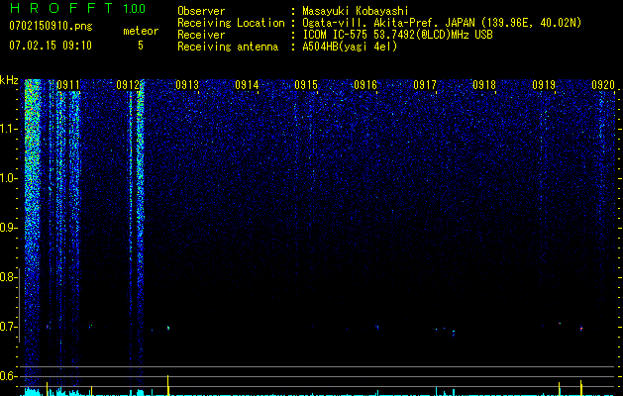The width and height of the screenshot is (623, 396).
Task: Click the 0912 time marker
Action: click(128, 85)
